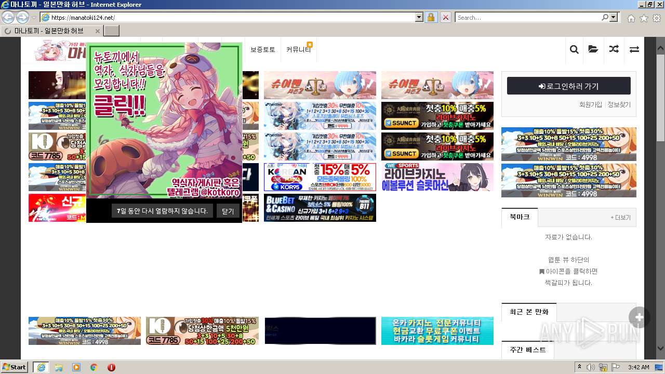Screen dimensions: 665x374
Task: Click the shuffle random icon in header
Action: pyautogui.click(x=614, y=49)
